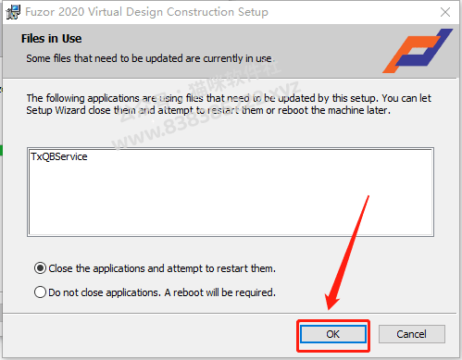Click the 'Close the applications and attempt to restart them' label

[x=162, y=268]
